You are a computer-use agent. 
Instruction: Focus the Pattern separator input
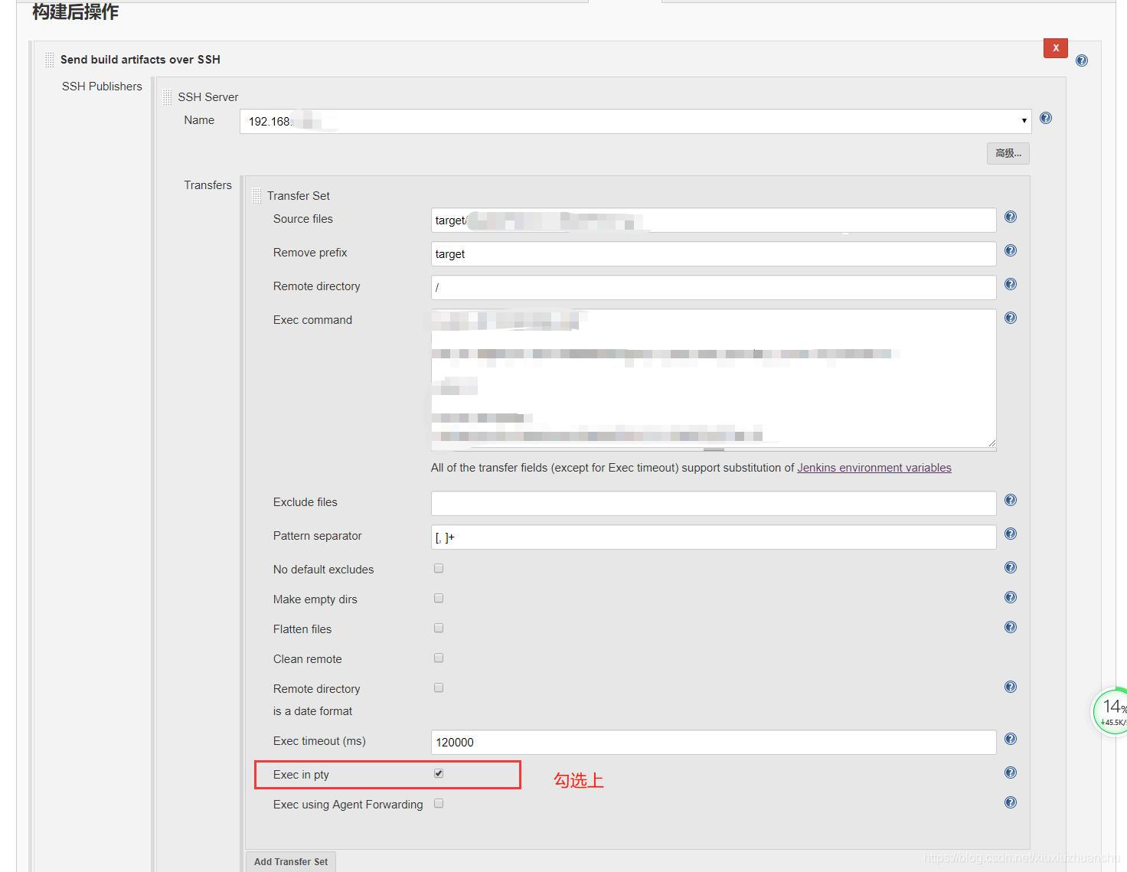[714, 537]
